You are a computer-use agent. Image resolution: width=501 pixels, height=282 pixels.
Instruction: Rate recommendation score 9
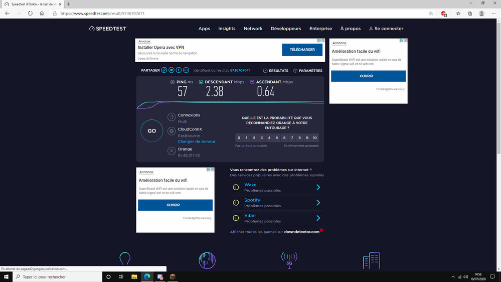(x=307, y=138)
